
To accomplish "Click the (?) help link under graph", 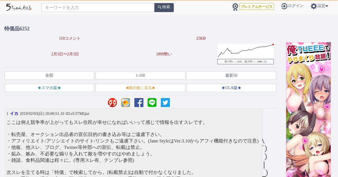I will pos(265,62).
